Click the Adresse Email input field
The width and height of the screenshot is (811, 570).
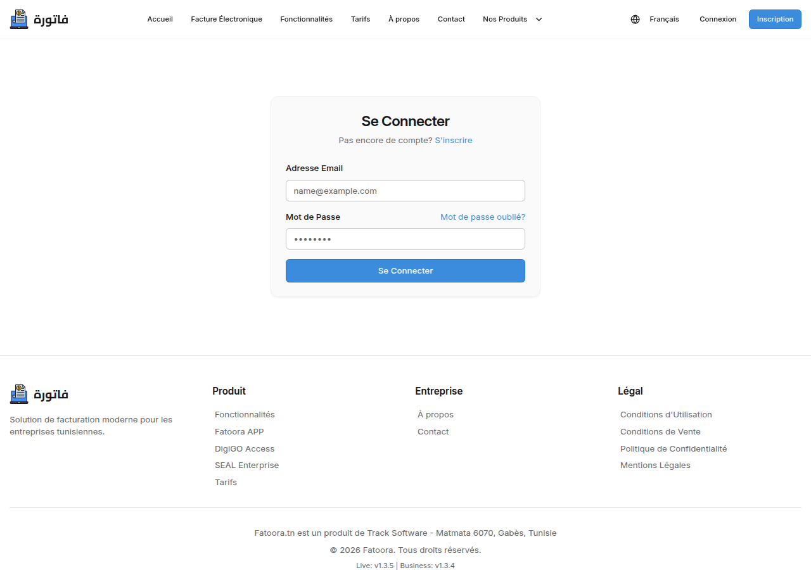[x=405, y=190]
